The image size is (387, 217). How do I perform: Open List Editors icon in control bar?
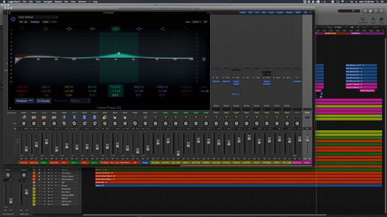tap(365, 11)
